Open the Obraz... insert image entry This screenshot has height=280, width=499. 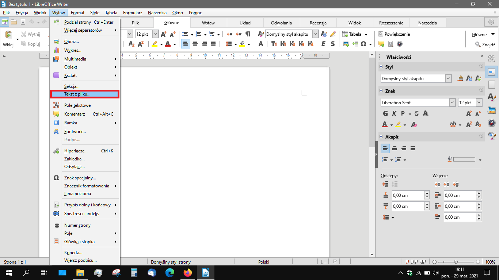click(x=85, y=42)
